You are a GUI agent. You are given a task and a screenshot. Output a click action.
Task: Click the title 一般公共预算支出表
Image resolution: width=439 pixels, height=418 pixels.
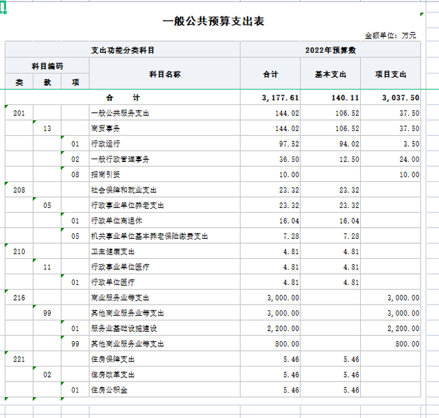tap(213, 21)
